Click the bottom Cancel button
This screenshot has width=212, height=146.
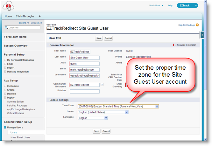point(106,131)
